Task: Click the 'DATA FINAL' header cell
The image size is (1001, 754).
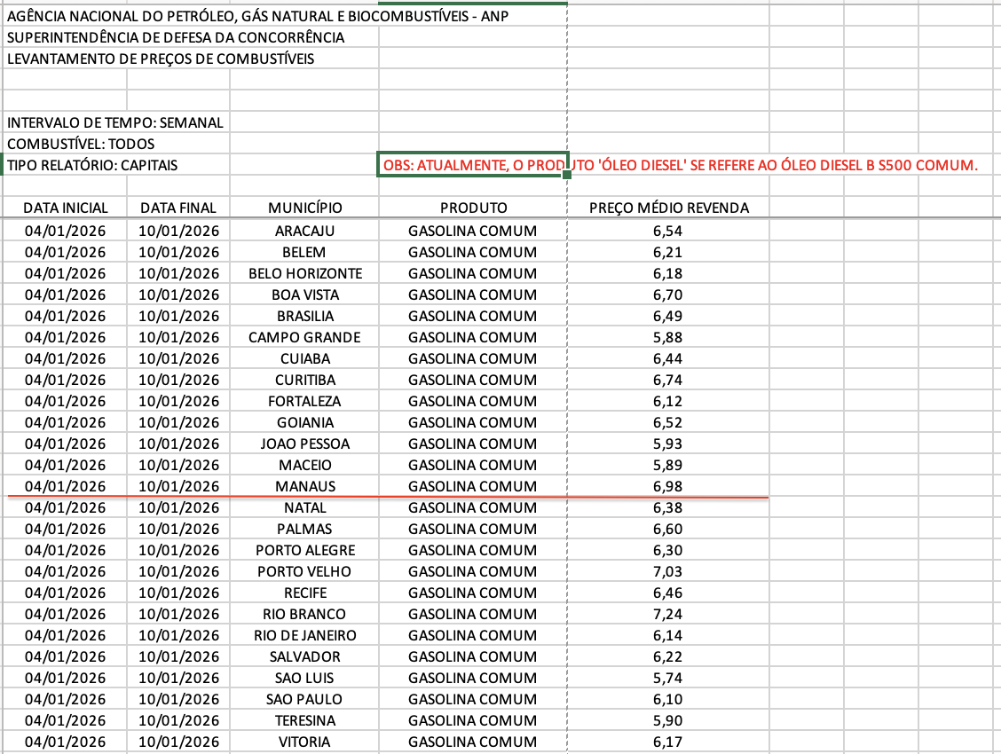Action: (178, 208)
